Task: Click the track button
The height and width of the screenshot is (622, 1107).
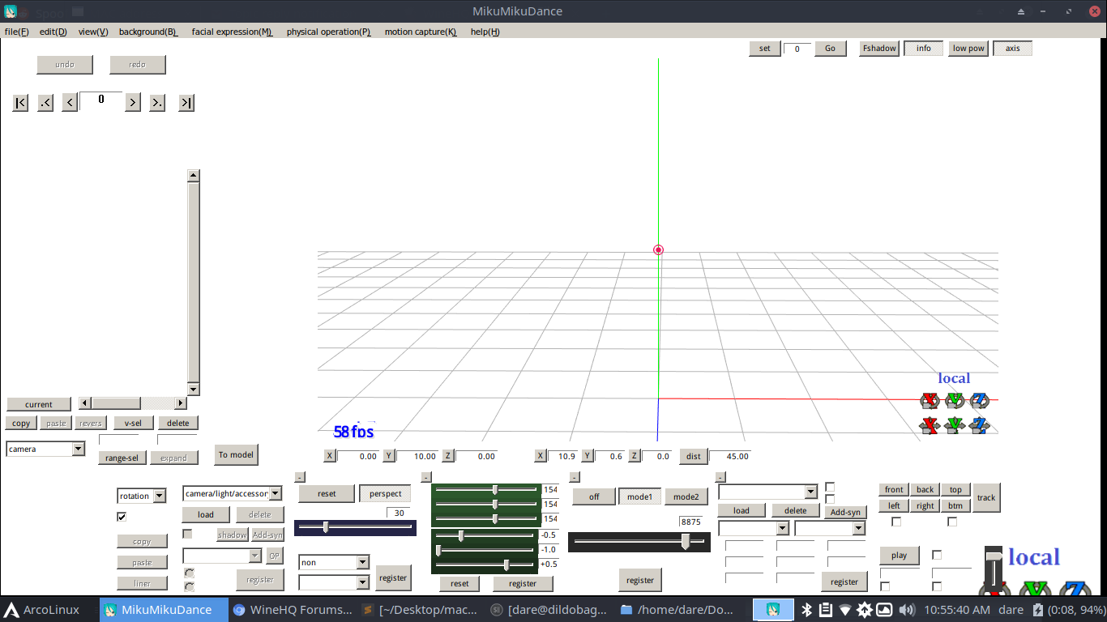Action: click(x=986, y=497)
